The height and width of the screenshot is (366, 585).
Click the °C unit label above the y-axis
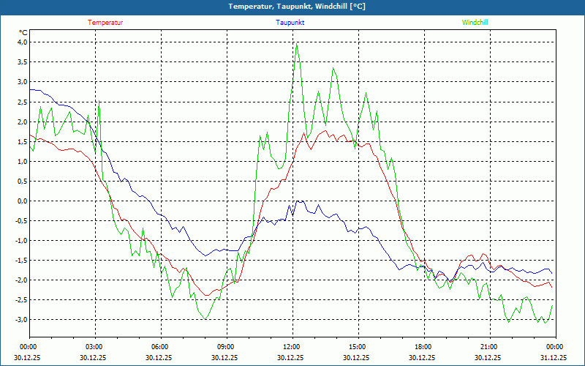click(23, 32)
